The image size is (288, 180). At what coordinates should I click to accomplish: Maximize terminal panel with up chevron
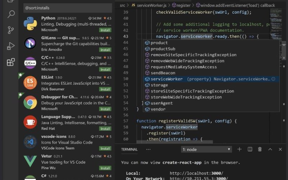(x=270, y=149)
